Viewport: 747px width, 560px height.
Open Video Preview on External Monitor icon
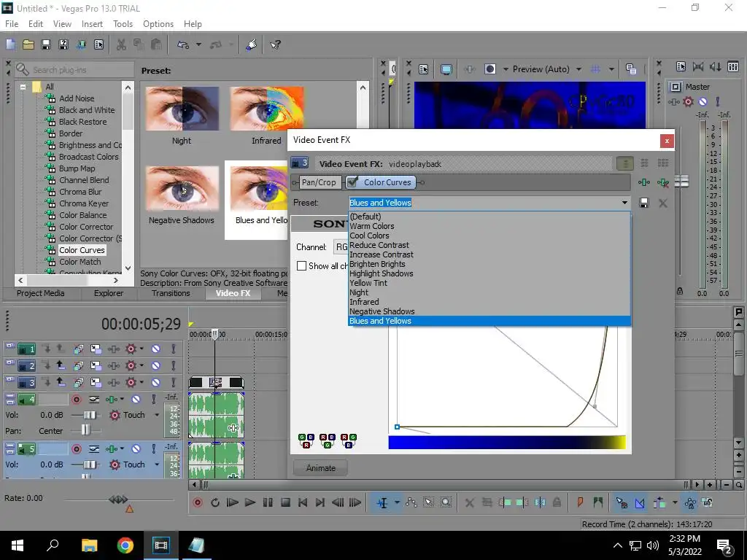pyautogui.click(x=446, y=69)
